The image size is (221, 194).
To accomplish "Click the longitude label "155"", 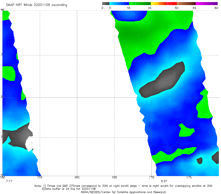I will [x=40, y=177].
